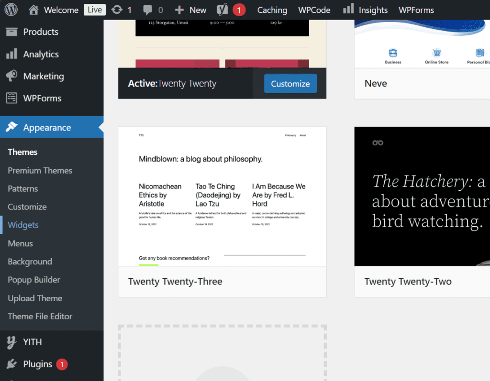
Task: Go to Upload Theme
Action: 35,298
